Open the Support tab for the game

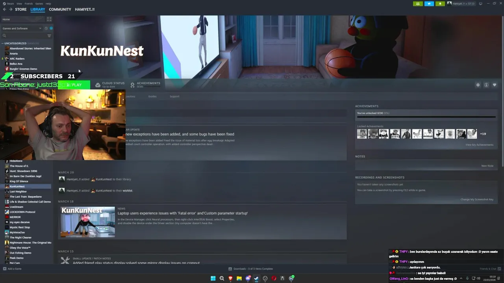(174, 96)
